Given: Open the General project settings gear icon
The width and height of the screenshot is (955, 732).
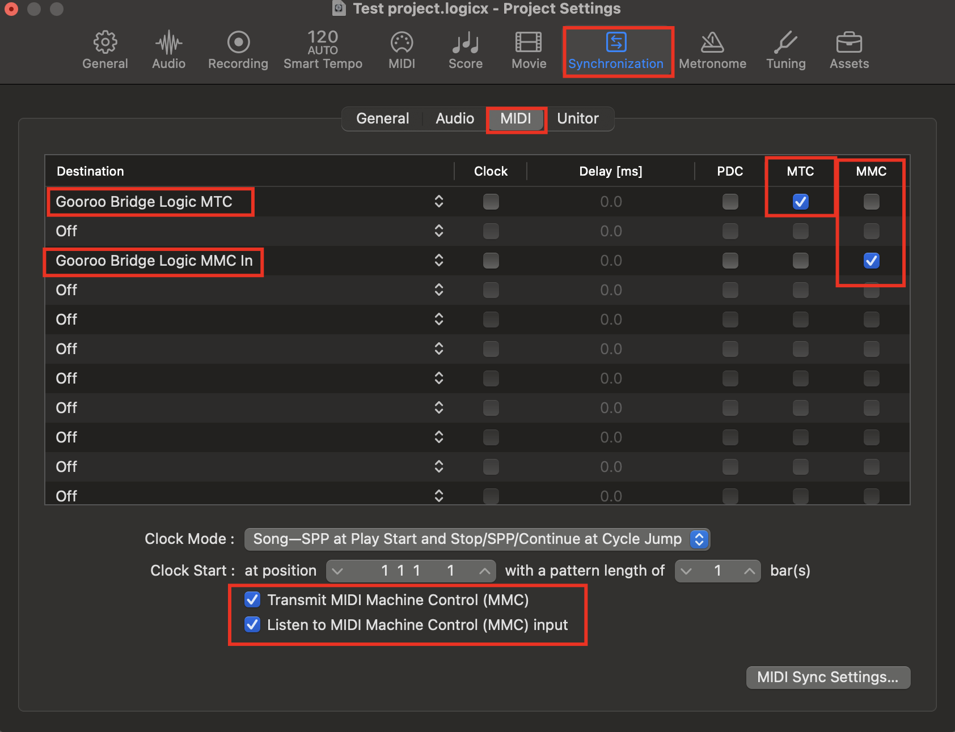Looking at the screenshot, I should coord(105,42).
